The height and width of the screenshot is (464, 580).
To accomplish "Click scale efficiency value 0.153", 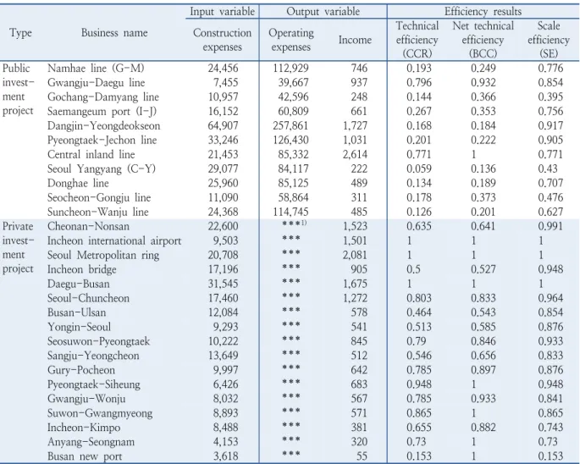I will click(x=550, y=456).
